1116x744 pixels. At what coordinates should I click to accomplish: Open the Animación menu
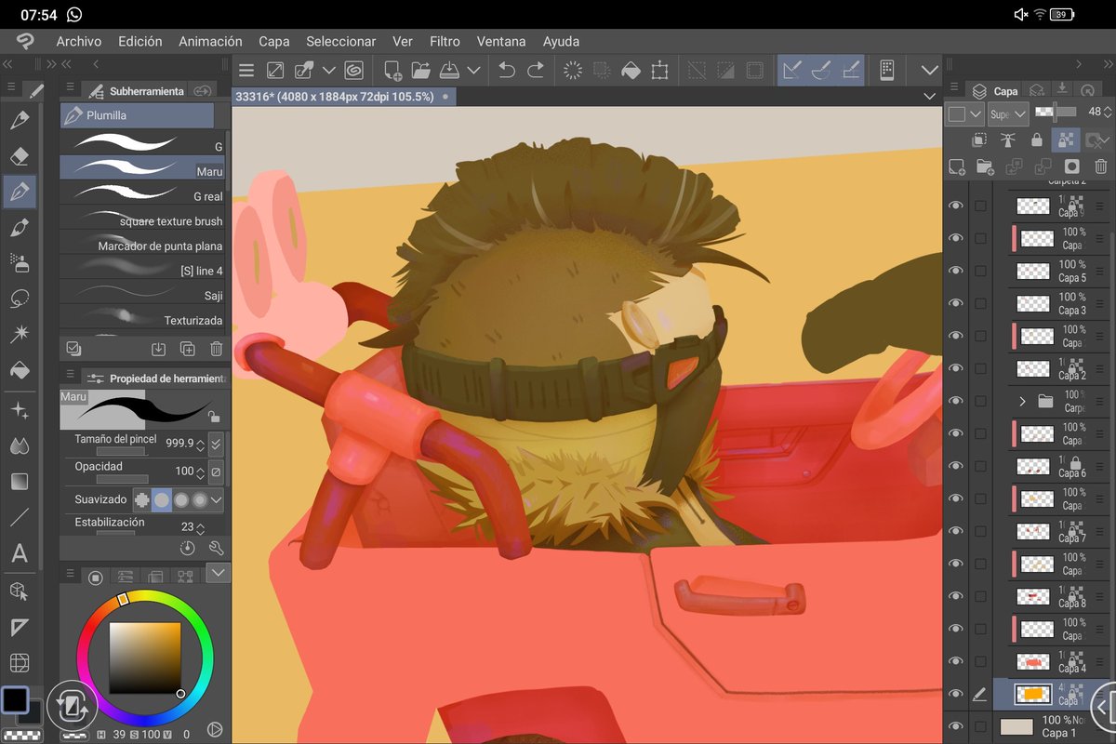click(210, 41)
